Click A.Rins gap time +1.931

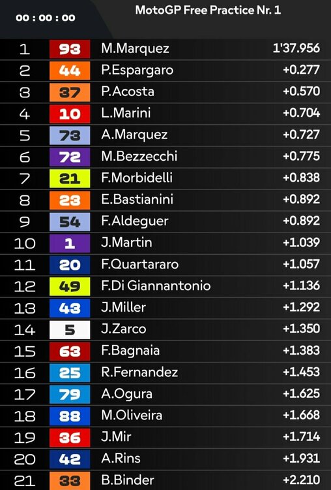pos(302,459)
